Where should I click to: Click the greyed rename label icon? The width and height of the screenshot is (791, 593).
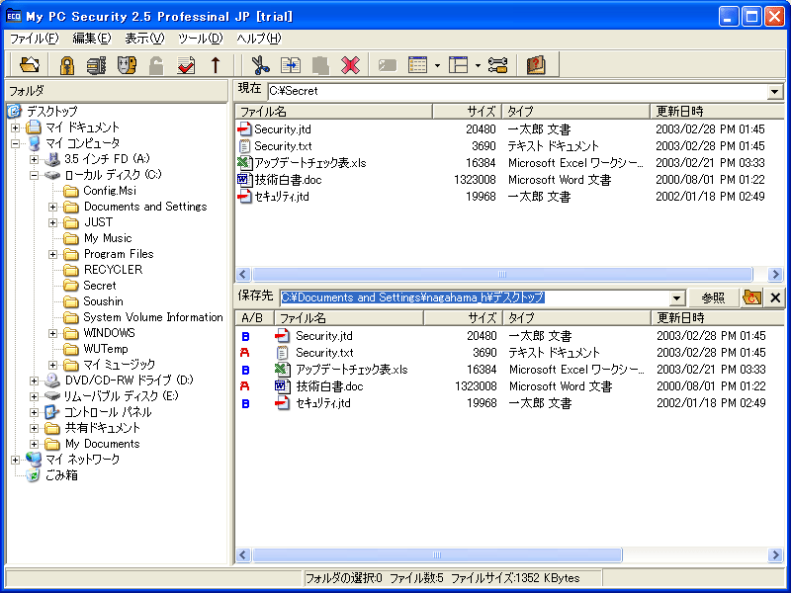pyautogui.click(x=388, y=65)
